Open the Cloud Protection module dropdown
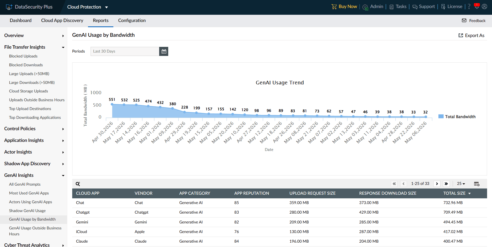 [87, 7]
